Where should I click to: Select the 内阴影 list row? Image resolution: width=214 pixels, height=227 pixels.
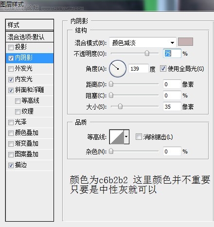(30, 58)
